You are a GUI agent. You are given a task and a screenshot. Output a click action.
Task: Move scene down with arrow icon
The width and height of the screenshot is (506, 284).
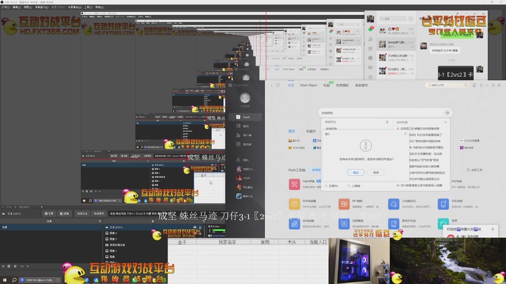coord(28,266)
